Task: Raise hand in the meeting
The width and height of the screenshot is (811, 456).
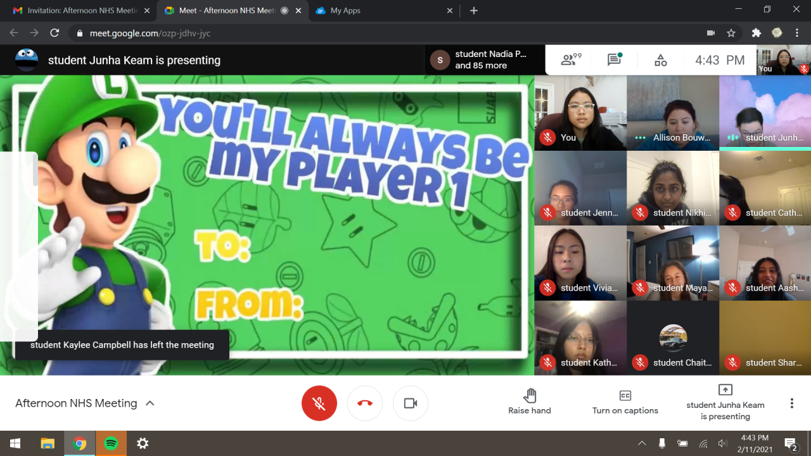Action: pos(530,402)
